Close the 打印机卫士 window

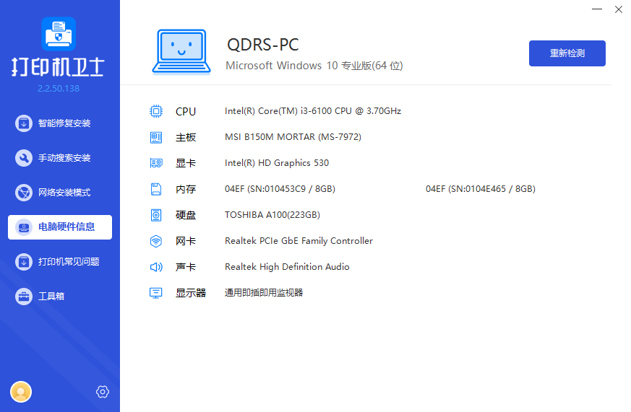[619, 9]
